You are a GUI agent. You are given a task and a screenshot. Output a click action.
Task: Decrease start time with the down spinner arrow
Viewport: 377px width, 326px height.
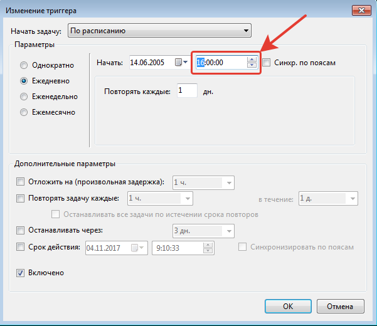[x=252, y=65]
